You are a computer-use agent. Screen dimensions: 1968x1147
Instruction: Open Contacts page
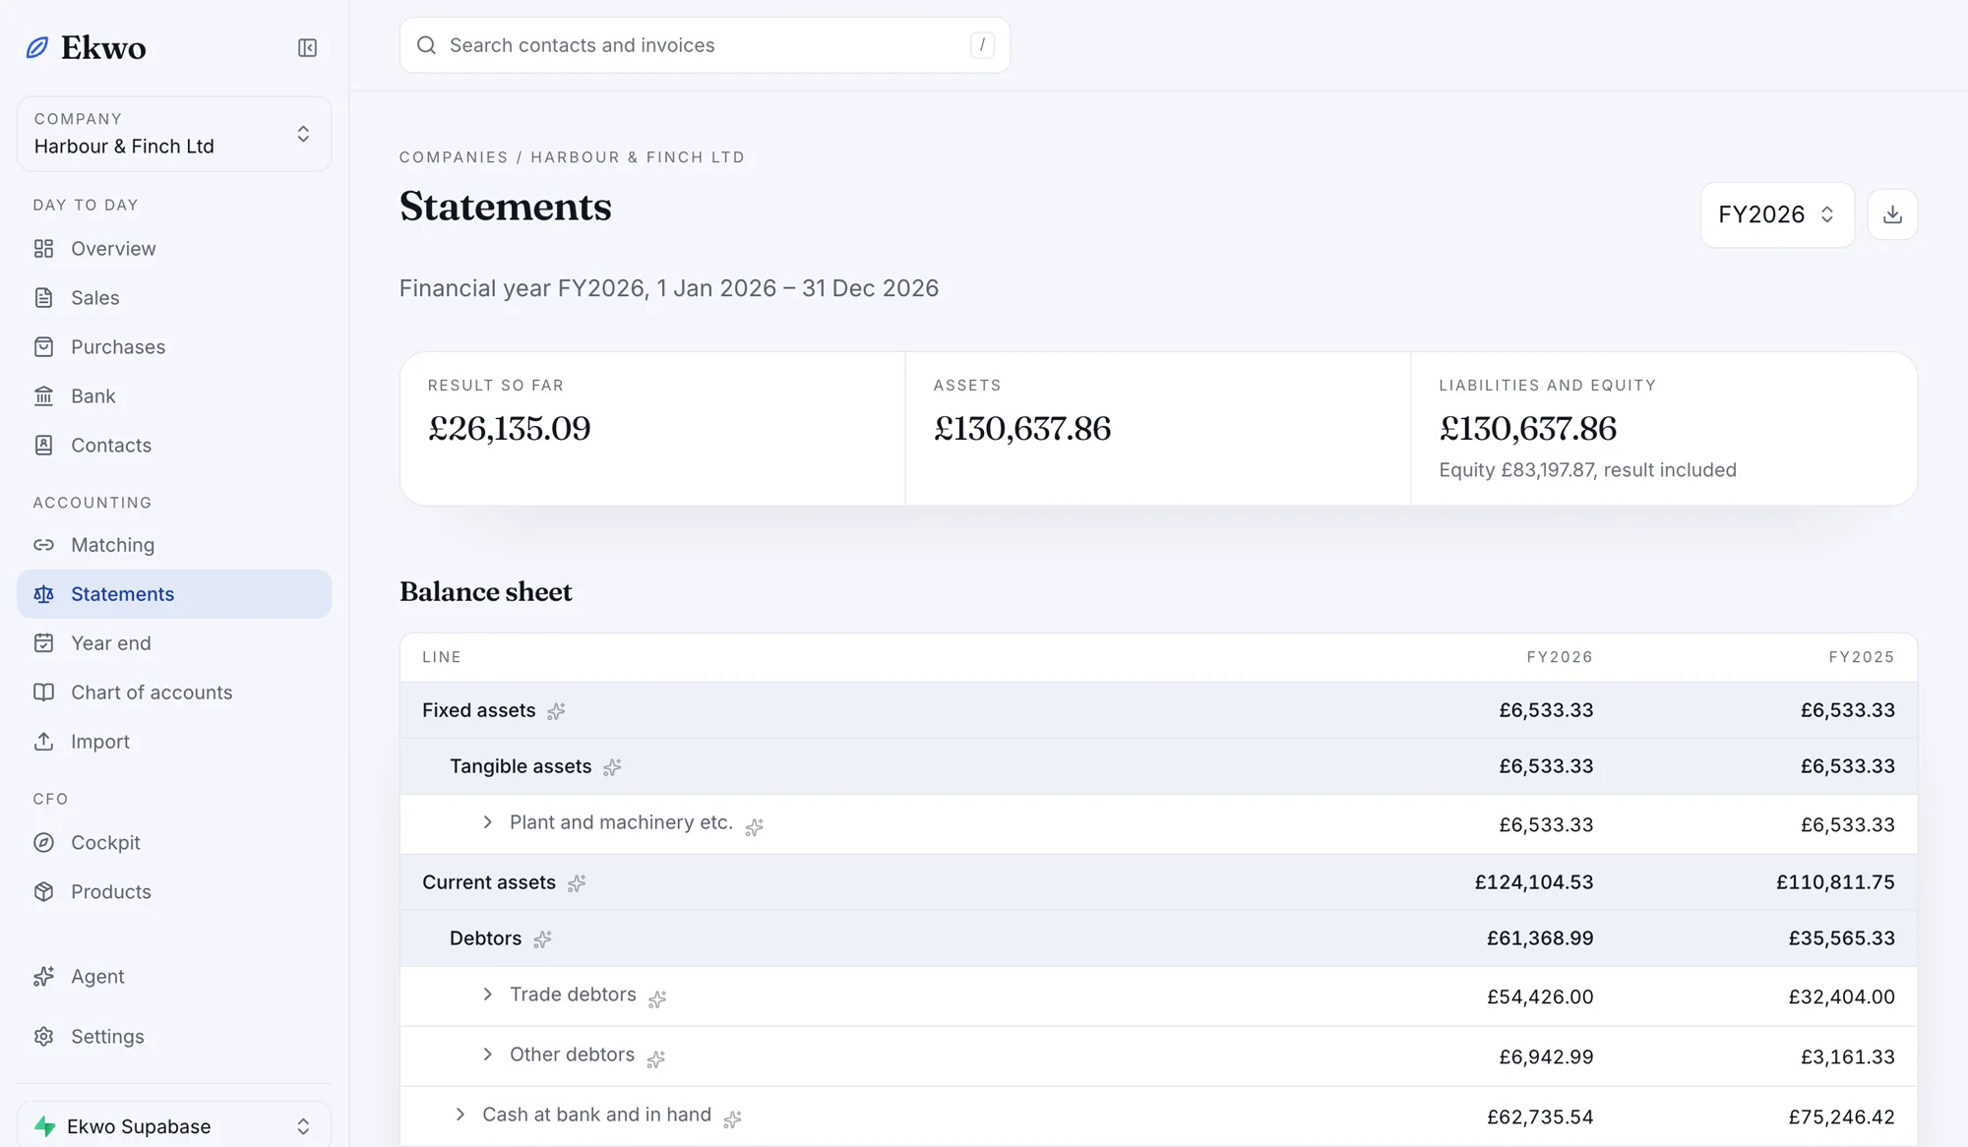click(x=174, y=446)
